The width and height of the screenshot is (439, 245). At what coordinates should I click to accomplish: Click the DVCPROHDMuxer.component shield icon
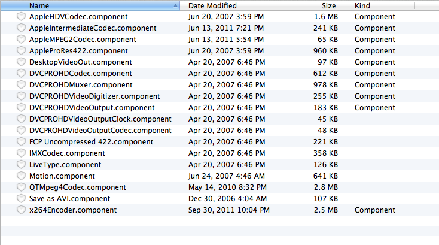tap(22, 85)
